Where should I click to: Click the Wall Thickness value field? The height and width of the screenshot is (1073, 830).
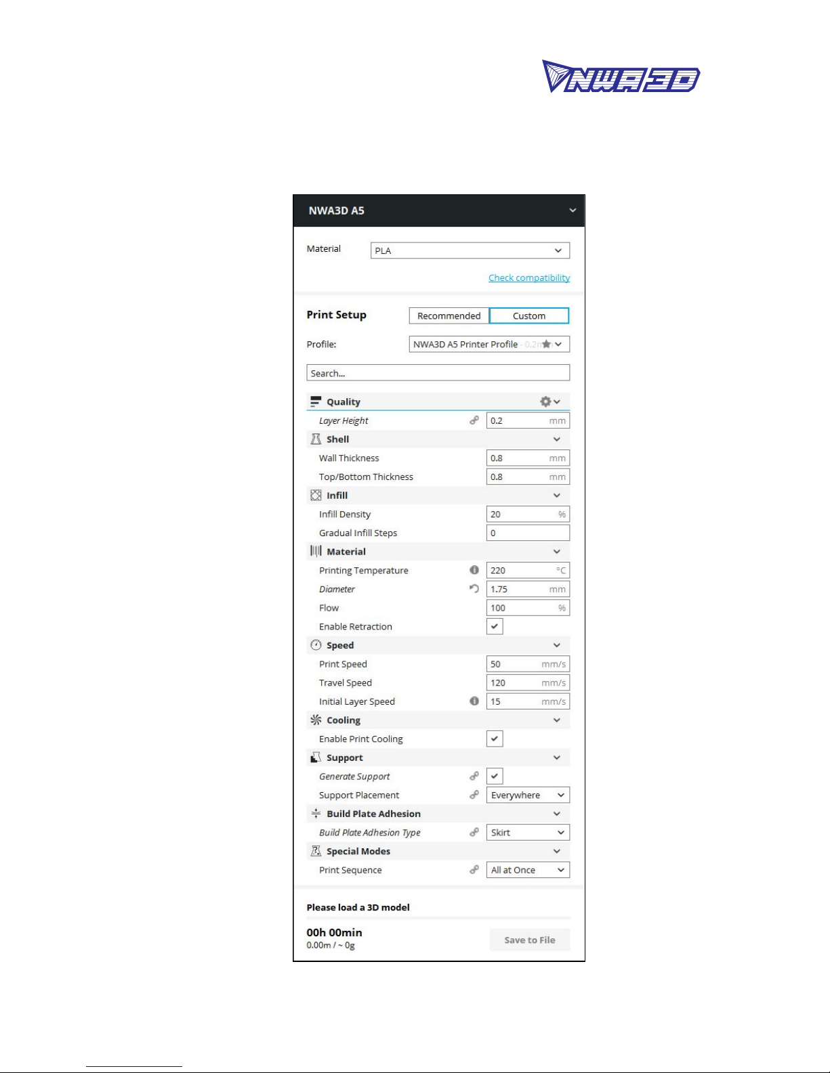pos(528,458)
